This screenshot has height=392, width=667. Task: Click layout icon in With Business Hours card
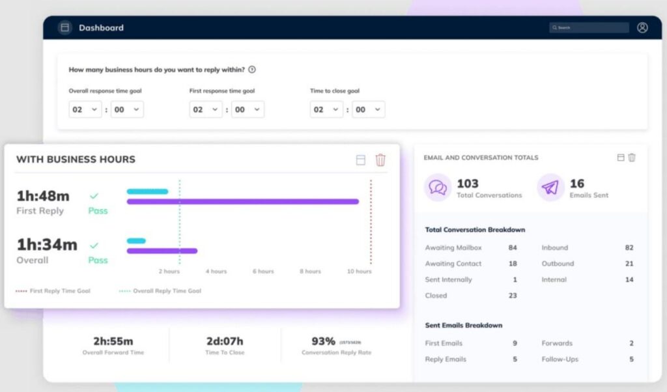click(361, 160)
